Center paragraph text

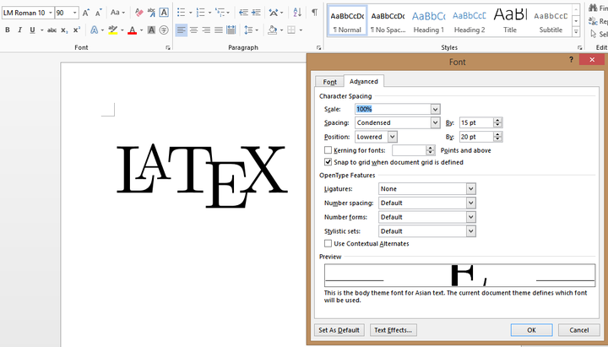(193, 30)
